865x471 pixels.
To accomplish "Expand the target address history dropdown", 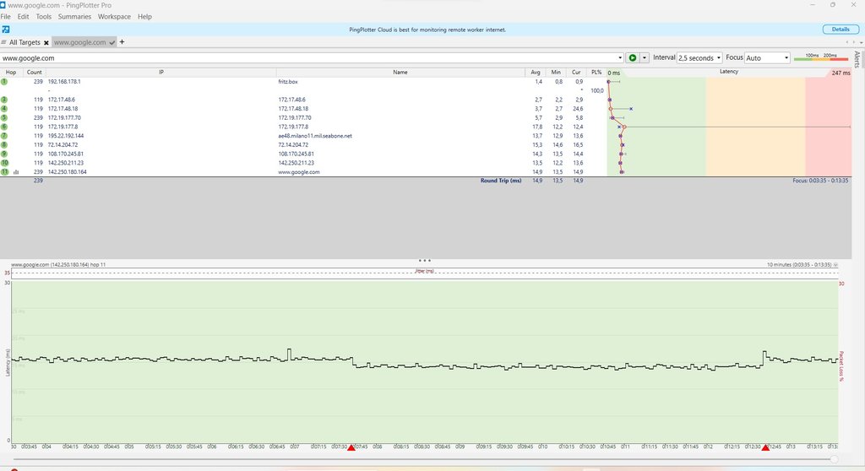I will point(620,58).
